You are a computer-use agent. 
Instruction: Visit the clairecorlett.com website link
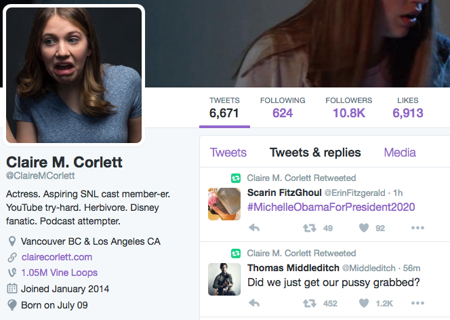[x=56, y=257]
